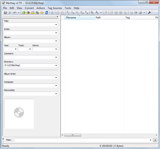Screen dimensions: 160x149
Task: Click the Filter options arrow button
Action: 155,140
